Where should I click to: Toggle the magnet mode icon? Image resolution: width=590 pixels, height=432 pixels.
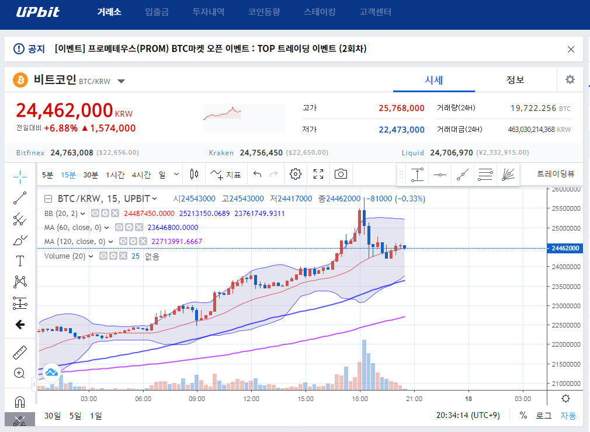(x=20, y=402)
